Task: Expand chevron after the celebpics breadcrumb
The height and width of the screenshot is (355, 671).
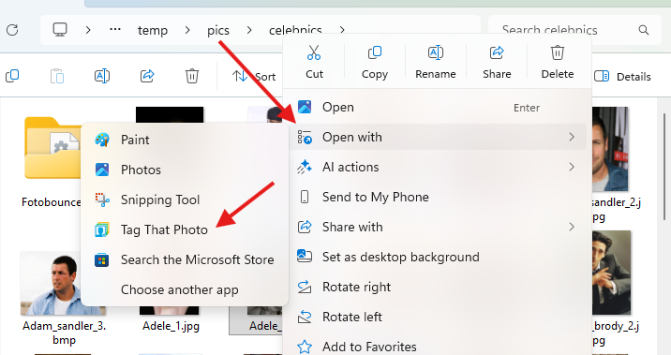Action: coord(342,30)
